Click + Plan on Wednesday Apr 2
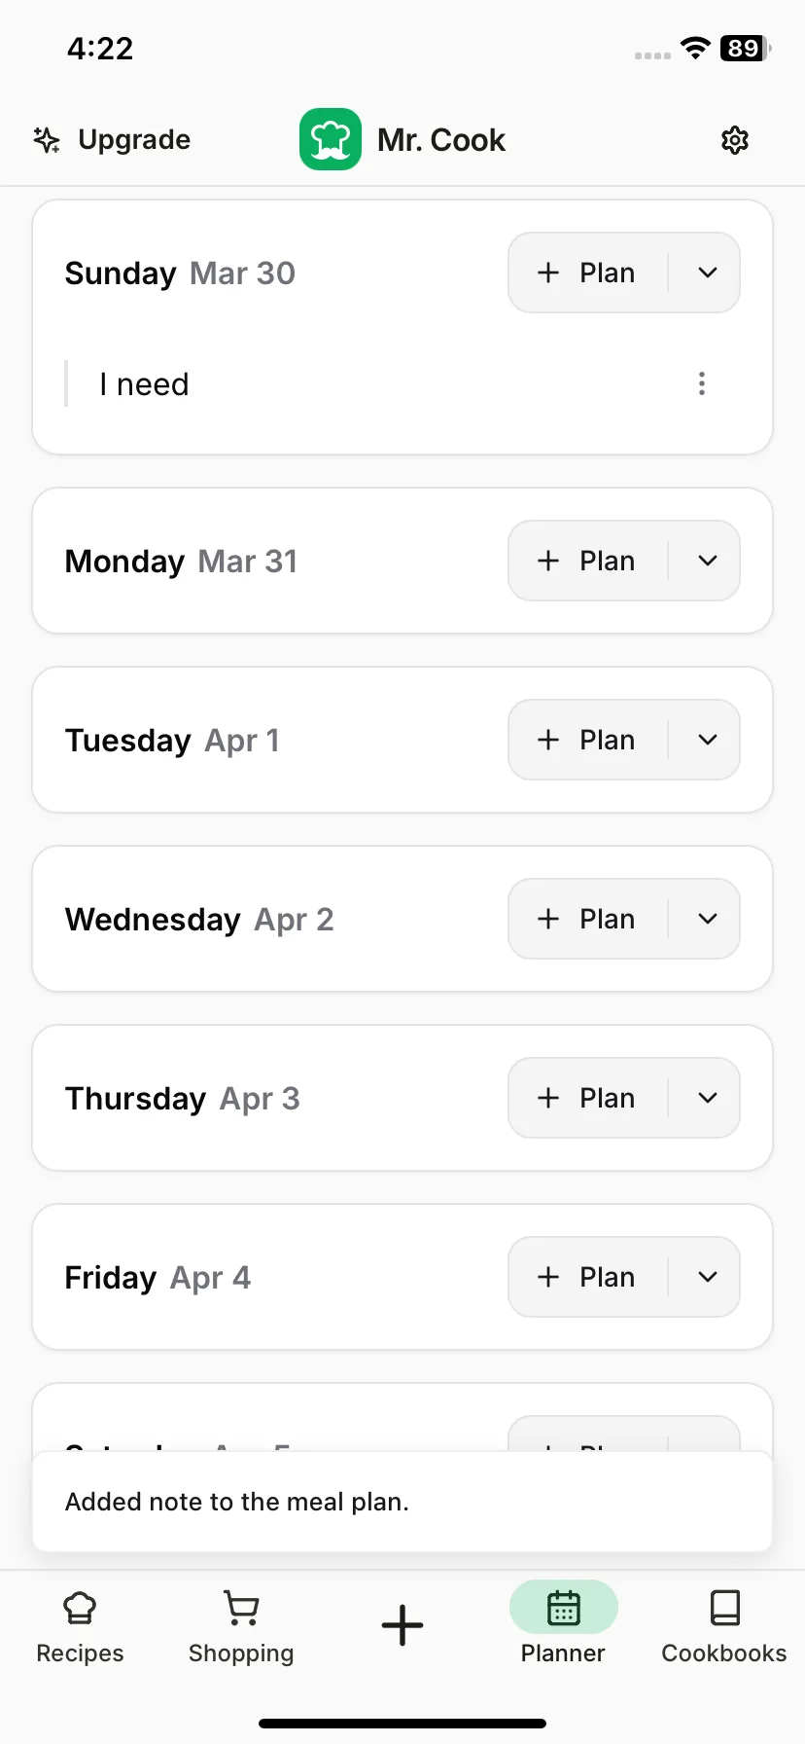Screen dimensions: 805x1744 587,919
